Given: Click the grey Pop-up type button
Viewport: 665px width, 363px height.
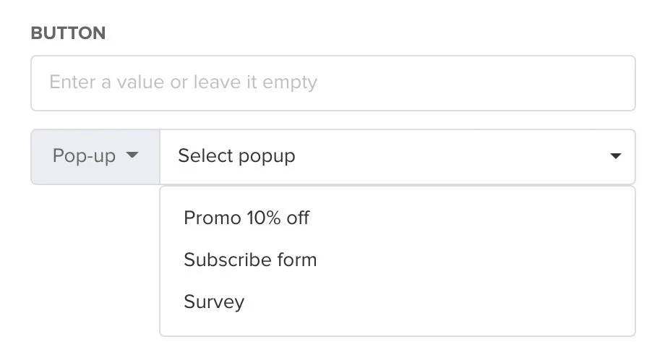Looking at the screenshot, I should pyautogui.click(x=95, y=156).
